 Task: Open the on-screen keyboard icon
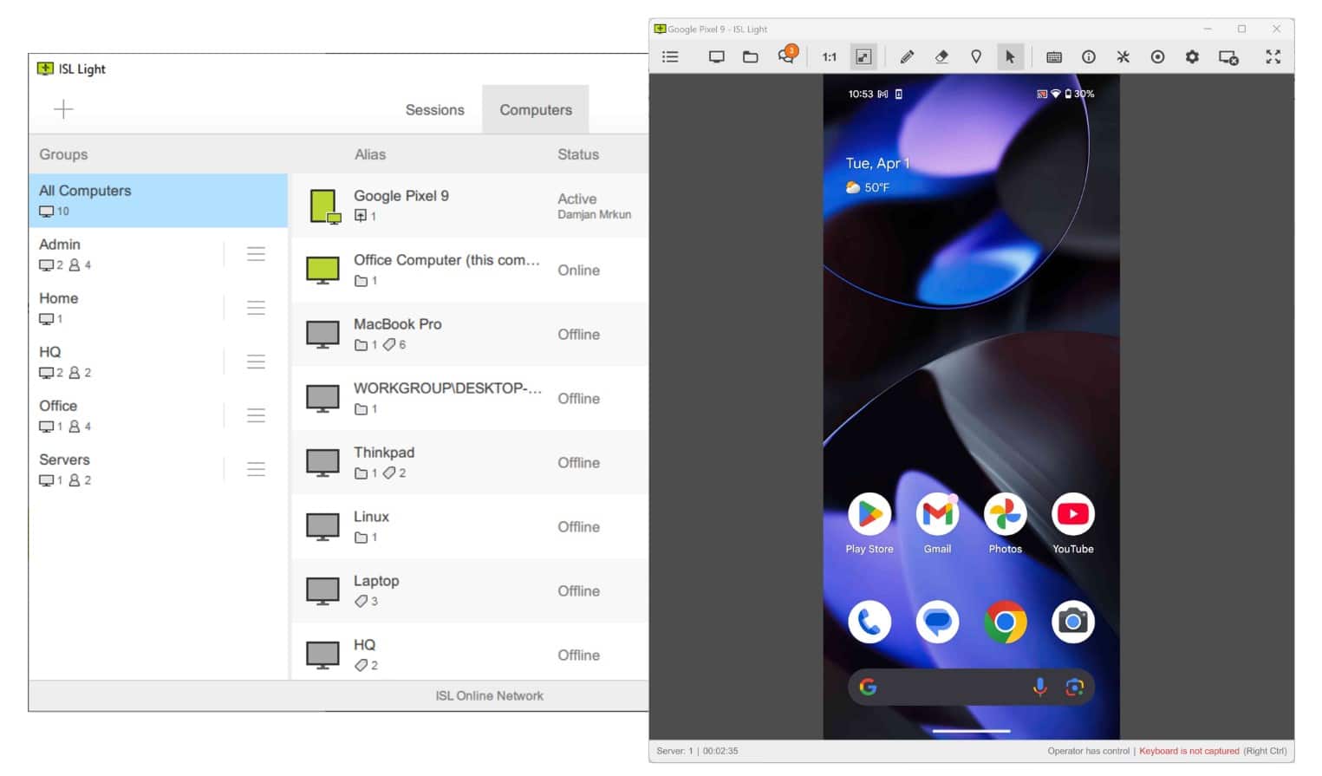(x=1054, y=57)
